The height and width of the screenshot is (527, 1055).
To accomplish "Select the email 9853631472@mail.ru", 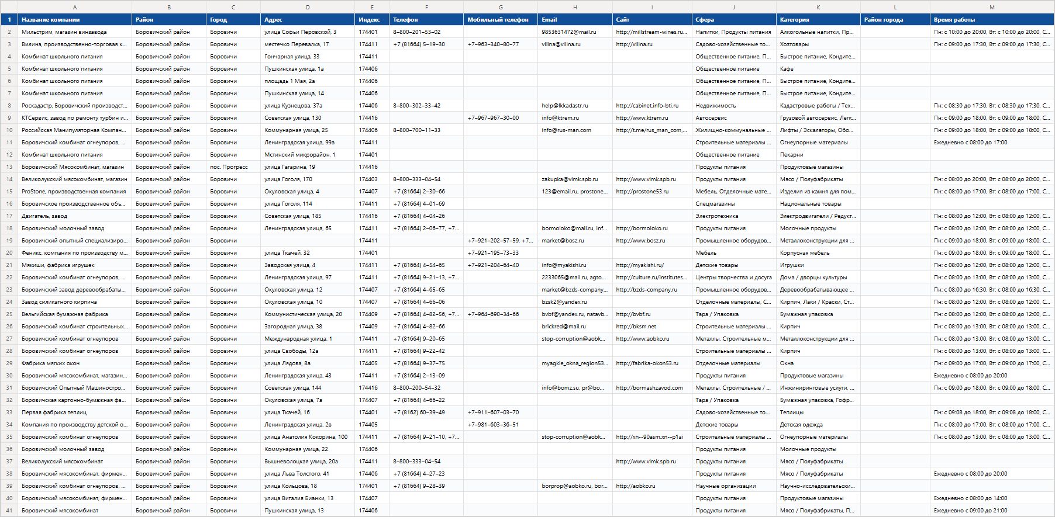I will (x=575, y=32).
